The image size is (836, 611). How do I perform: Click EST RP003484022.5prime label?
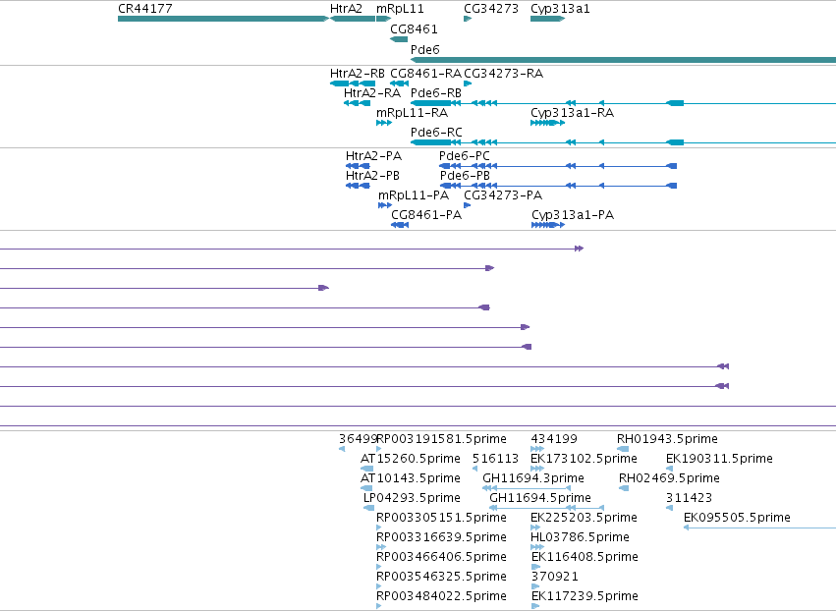441,596
